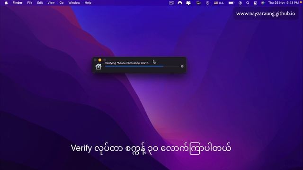The height and width of the screenshot is (170, 303).
Task: Minimize the verifying dialog with yellow button
Action: click(x=100, y=60)
